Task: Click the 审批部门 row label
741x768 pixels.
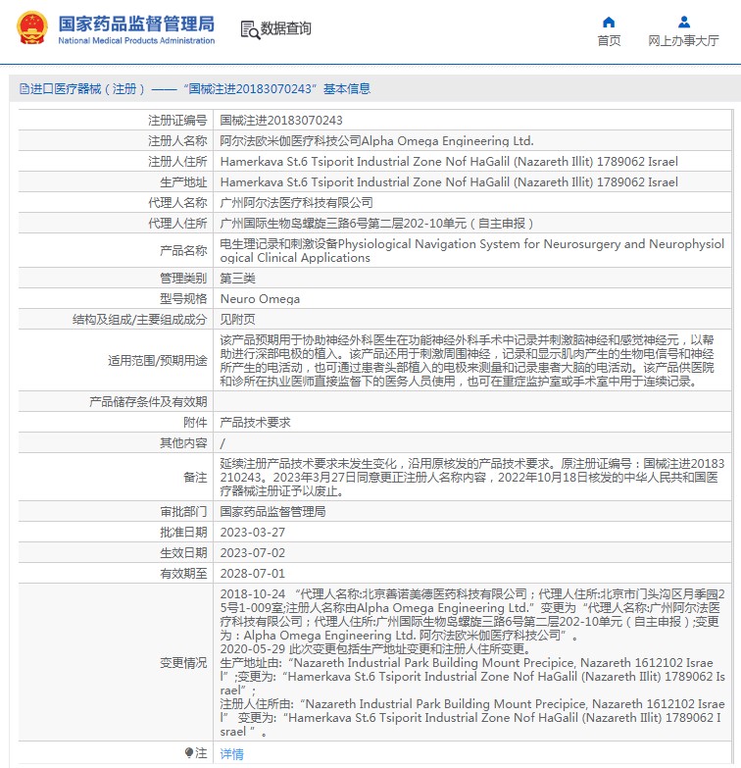Action: 183,511
